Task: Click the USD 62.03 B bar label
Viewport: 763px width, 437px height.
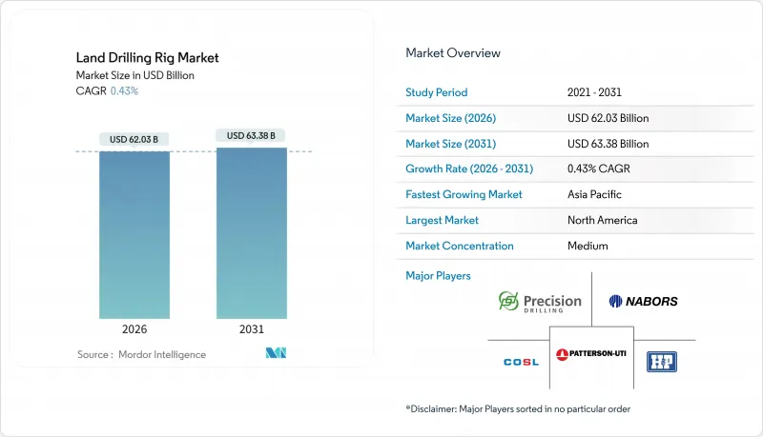Action: tap(134, 139)
